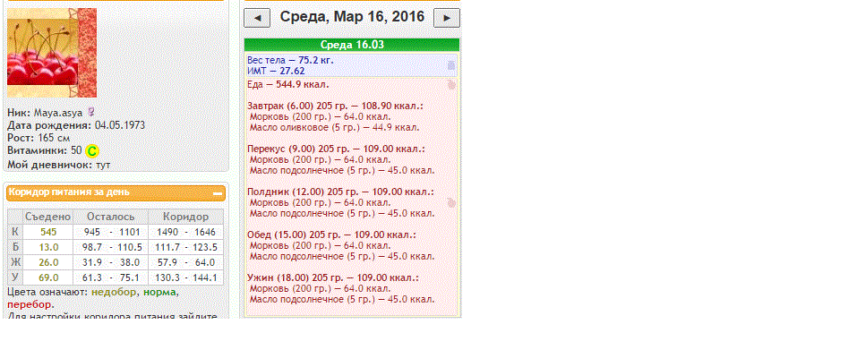Click the Осталось column header
The width and height of the screenshot is (857, 350).
coord(111,217)
